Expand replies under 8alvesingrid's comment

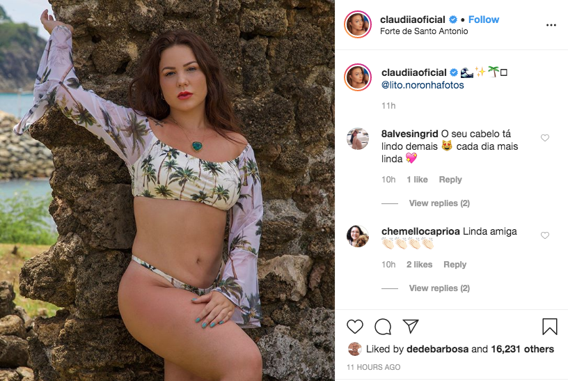point(439,203)
